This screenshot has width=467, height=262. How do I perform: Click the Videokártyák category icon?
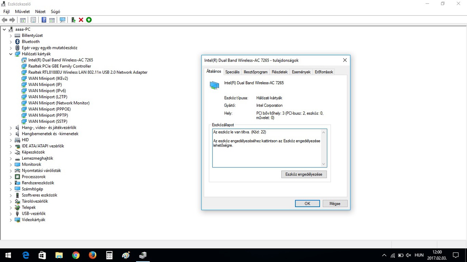tap(17, 220)
